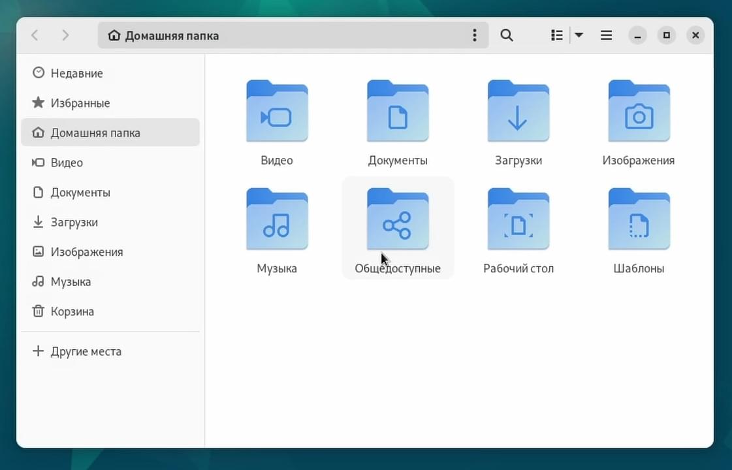Viewport: 732px width, 470px height.
Task: Click the Изображения label in sidebar
Action: pyautogui.click(x=87, y=252)
